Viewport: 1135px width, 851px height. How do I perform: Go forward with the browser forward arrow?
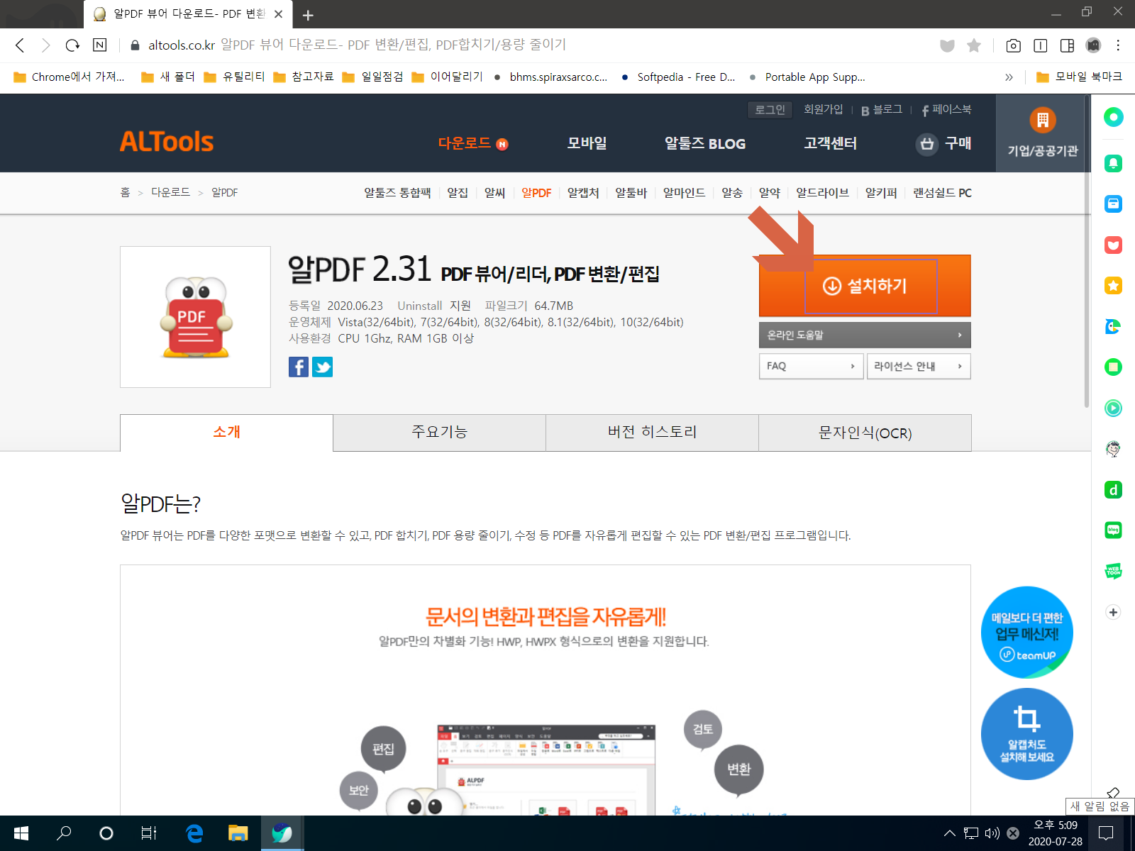tap(46, 45)
